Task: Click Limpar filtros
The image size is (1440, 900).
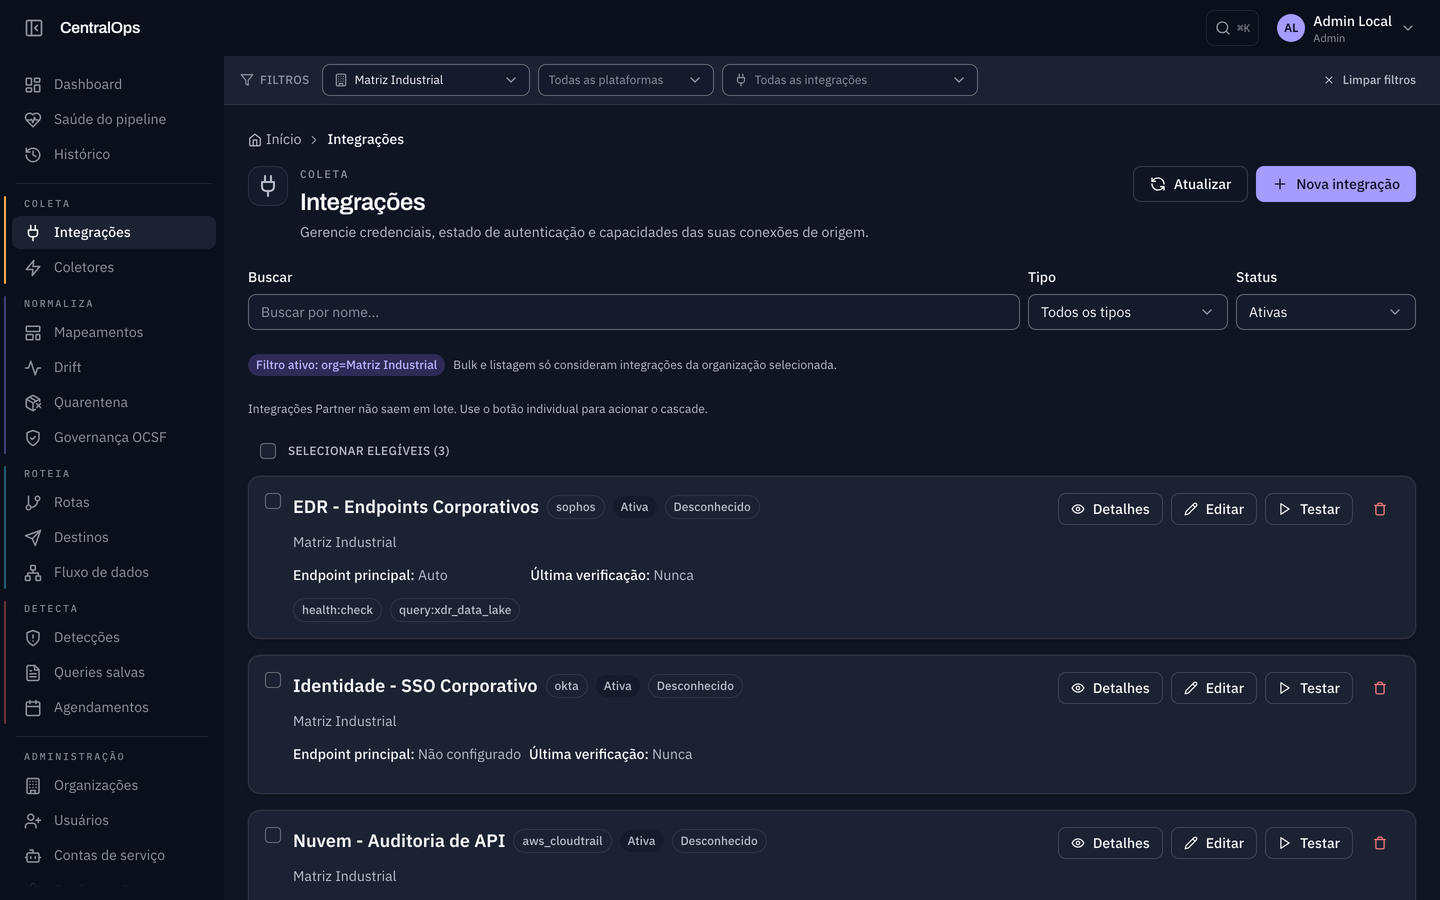Action: (x=1370, y=80)
